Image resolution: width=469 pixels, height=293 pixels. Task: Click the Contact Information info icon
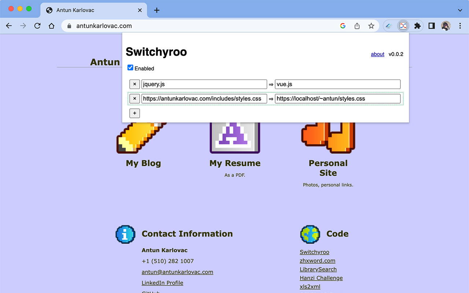point(125,234)
